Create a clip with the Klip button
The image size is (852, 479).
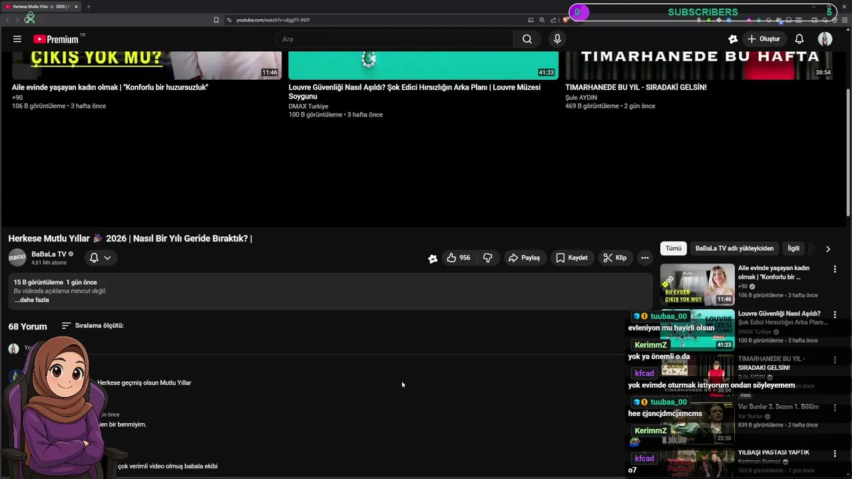pos(614,257)
